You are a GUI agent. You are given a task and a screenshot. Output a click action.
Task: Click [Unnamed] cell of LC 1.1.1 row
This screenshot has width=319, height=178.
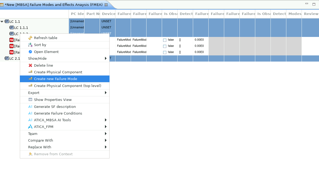pos(77,27)
